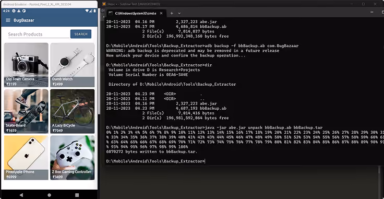Click the warning triangle notification icon
The image size is (384, 199).
[19, 11]
